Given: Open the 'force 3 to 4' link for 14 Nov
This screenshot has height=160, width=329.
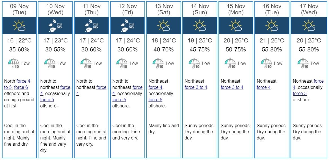Looking at the screenshot, I should click(x=196, y=87).
